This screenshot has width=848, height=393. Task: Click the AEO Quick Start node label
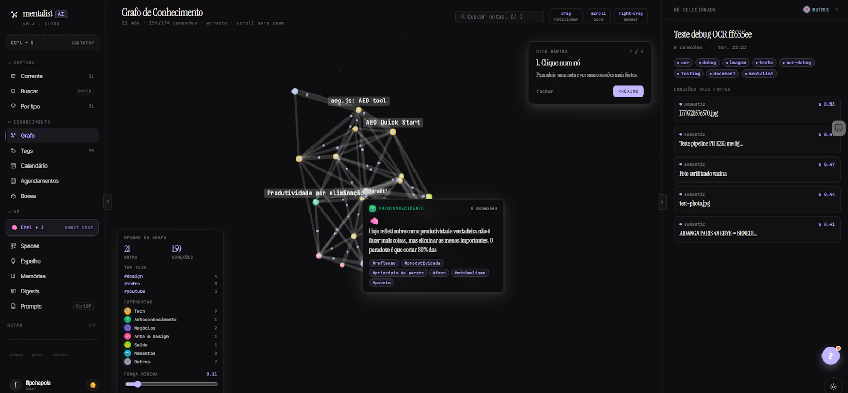[393, 123]
